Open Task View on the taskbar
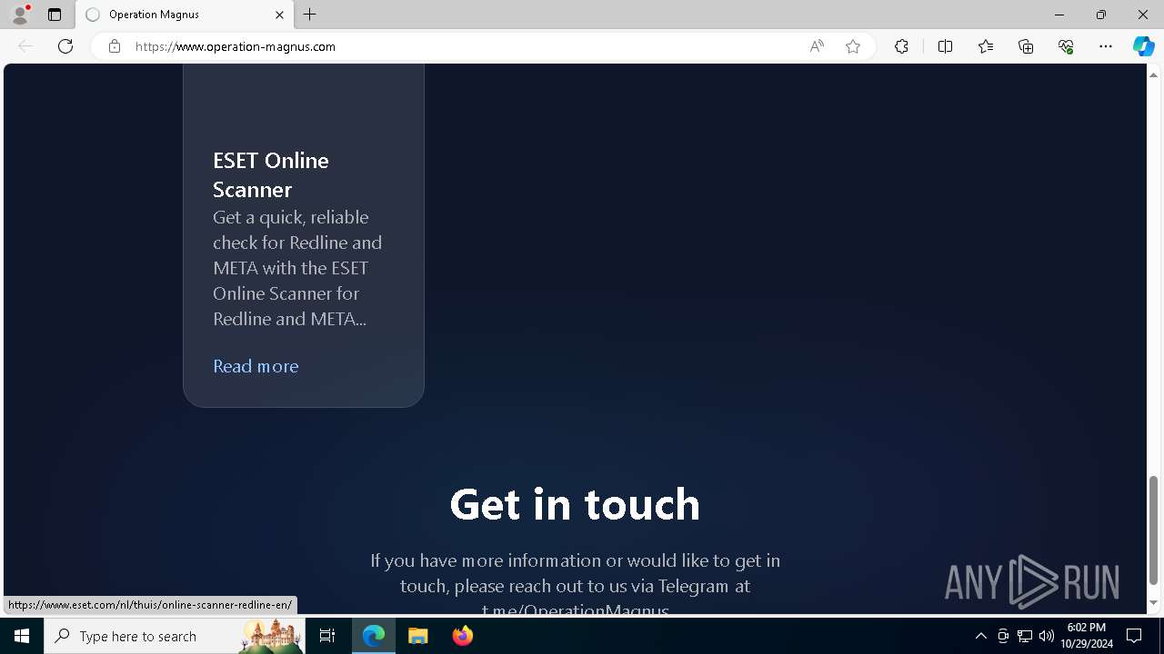Screen dimensions: 1164x654 pyautogui.click(x=327, y=636)
